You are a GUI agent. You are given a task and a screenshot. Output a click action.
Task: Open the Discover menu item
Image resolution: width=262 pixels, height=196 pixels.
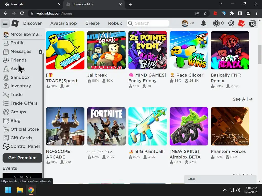click(x=32, y=23)
